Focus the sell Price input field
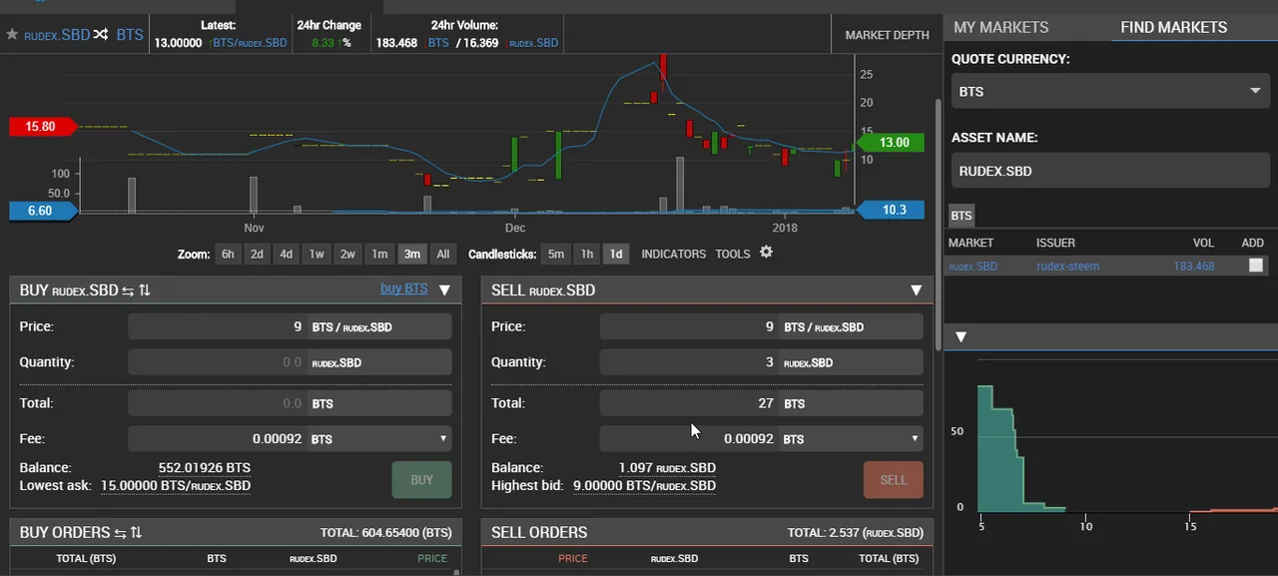This screenshot has width=1278, height=576. click(x=688, y=327)
